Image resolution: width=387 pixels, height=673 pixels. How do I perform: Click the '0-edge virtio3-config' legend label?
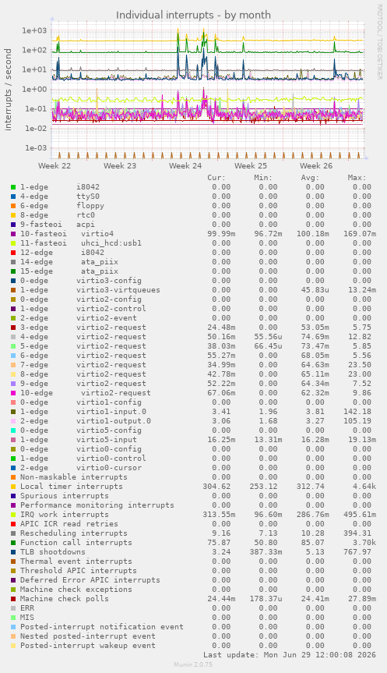point(80,281)
